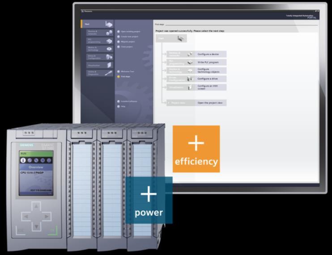This screenshot has height=255, width=332.
Task: Click the green RUN status bar on the CPU display
Action: (36, 154)
